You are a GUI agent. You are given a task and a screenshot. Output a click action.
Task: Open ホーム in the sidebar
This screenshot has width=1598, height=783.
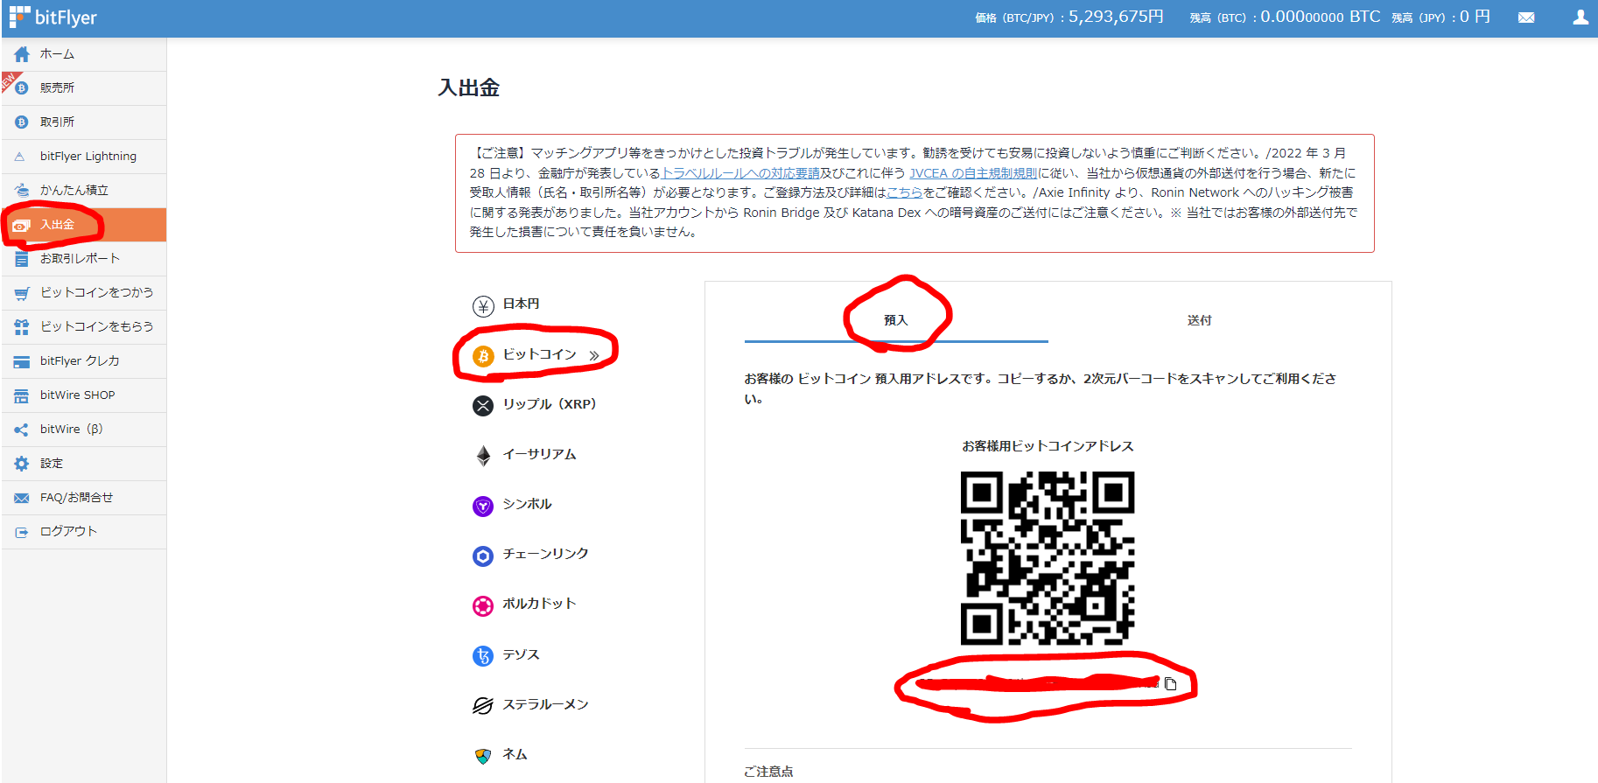pos(84,54)
